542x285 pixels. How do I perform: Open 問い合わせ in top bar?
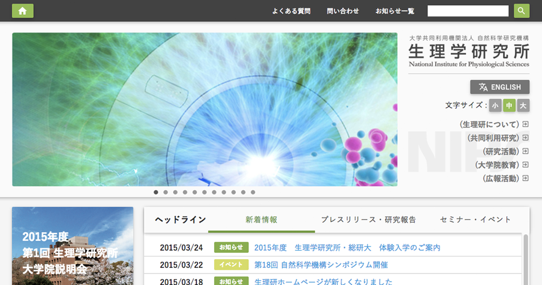coord(343,11)
